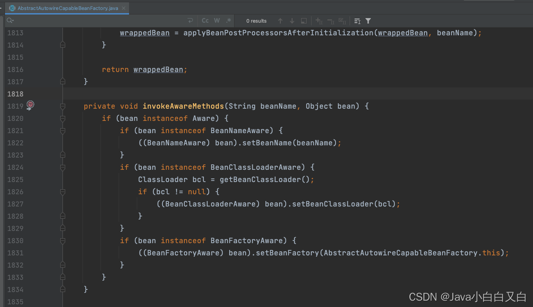Collapse the if block at line 1820
The image size is (533, 307).
pyautogui.click(x=62, y=118)
